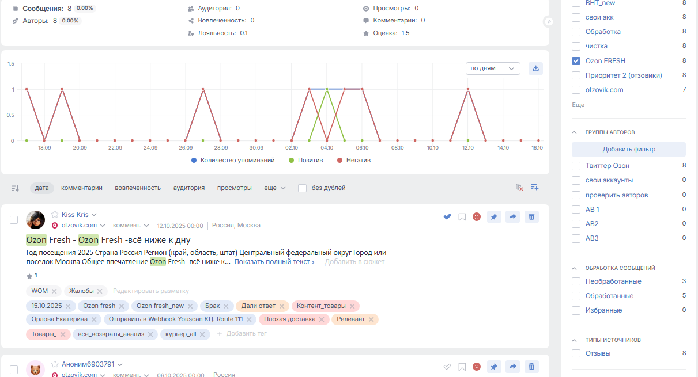Click the 'Добавить фильтр' button
The width and height of the screenshot is (698, 377).
[629, 149]
